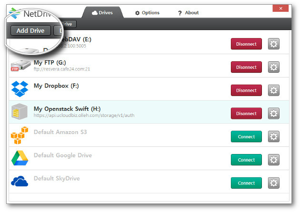
Task: Click the Dropbox logo icon
Action: pos(20,89)
